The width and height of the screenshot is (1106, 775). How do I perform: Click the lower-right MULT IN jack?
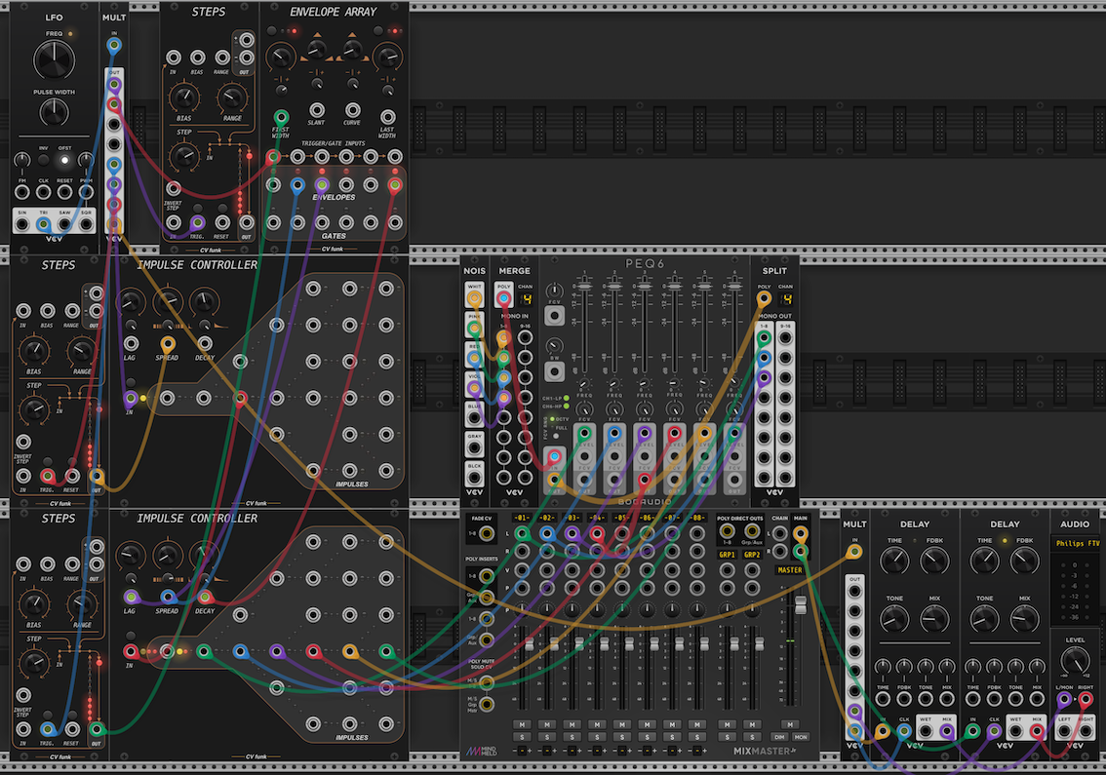[854, 552]
